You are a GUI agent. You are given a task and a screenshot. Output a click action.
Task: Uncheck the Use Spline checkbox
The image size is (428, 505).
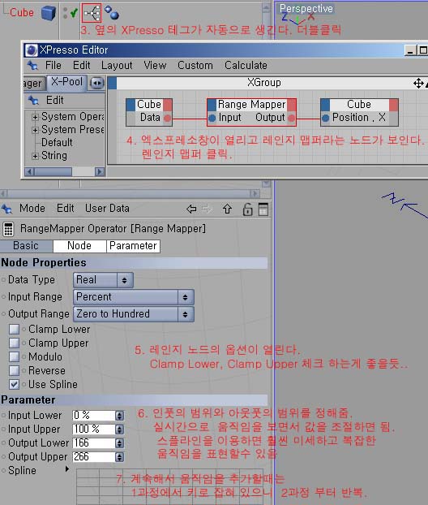[14, 384]
